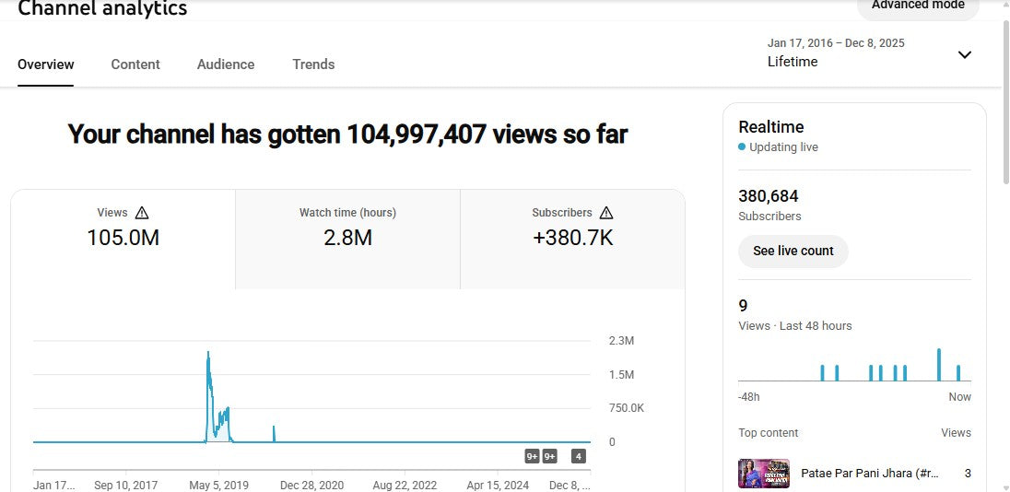
Task: Click the leftmost 9+ chart marker
Action: coord(532,456)
